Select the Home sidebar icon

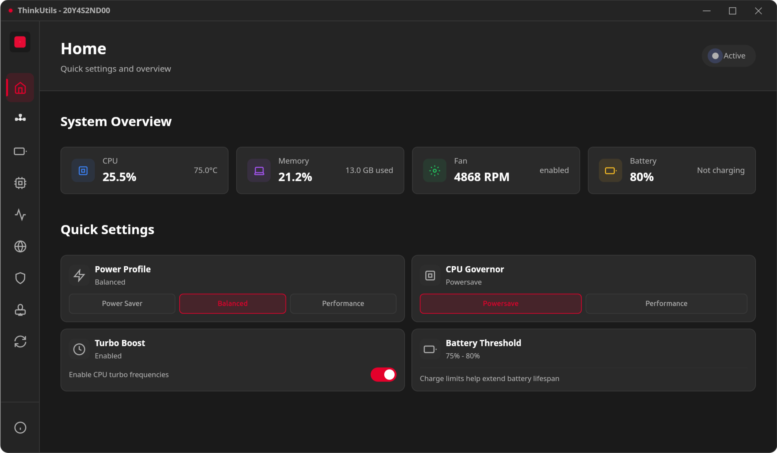pyautogui.click(x=20, y=87)
